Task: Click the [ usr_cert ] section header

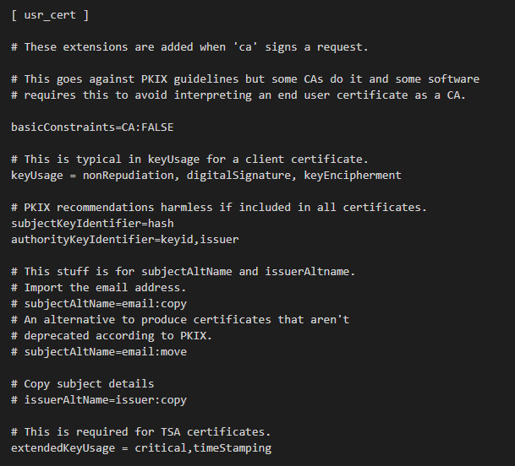Action: (50, 15)
